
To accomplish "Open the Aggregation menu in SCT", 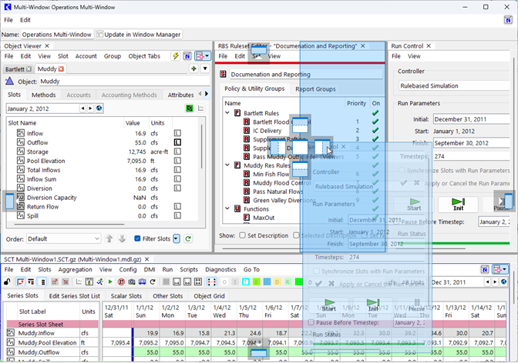I will point(75,270).
